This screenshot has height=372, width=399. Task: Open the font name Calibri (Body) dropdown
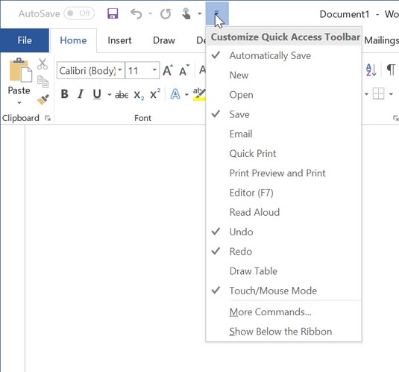coord(120,69)
